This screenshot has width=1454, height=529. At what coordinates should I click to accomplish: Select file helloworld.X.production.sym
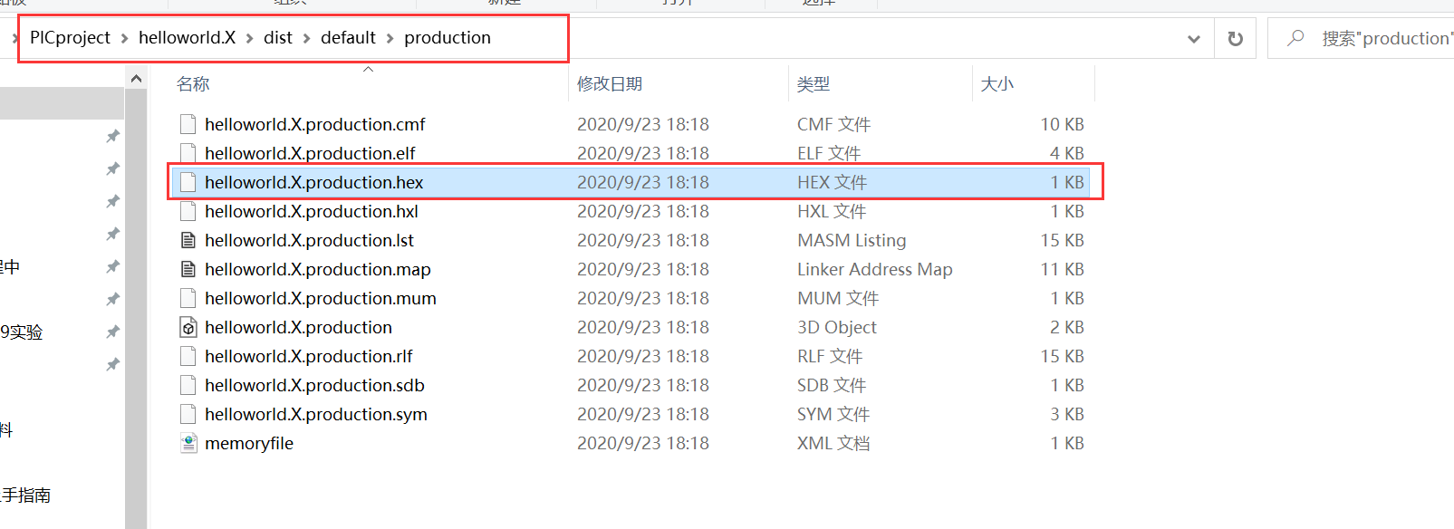pyautogui.click(x=316, y=414)
